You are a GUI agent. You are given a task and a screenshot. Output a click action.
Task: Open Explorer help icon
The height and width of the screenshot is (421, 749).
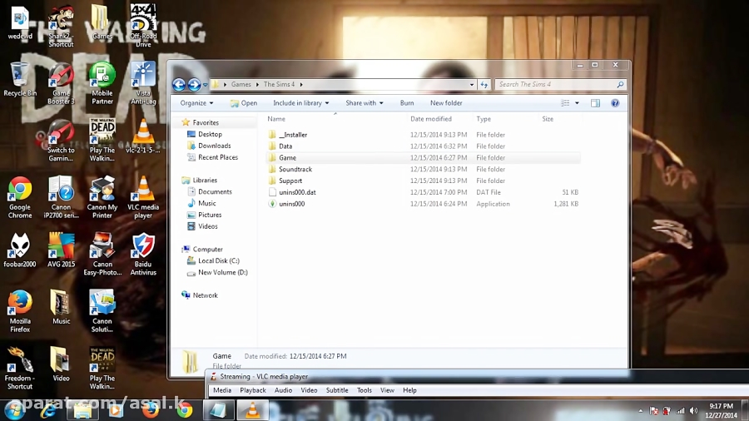pyautogui.click(x=615, y=103)
